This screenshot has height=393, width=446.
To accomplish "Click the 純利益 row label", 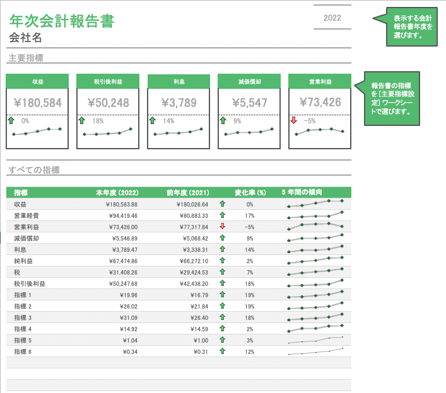I will [23, 261].
